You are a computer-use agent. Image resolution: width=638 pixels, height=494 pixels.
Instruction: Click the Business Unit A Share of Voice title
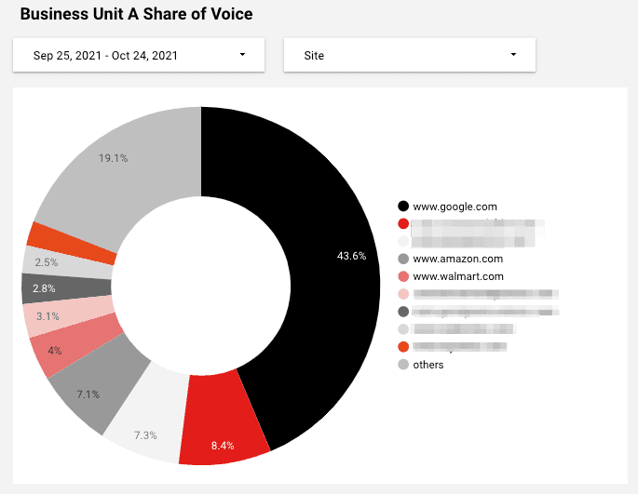[x=136, y=15]
